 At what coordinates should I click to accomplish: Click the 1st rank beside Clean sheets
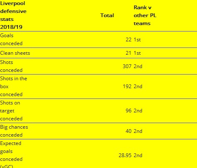click(137, 53)
